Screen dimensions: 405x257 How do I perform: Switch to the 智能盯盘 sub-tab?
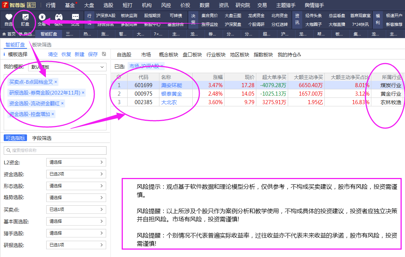(x=15, y=45)
